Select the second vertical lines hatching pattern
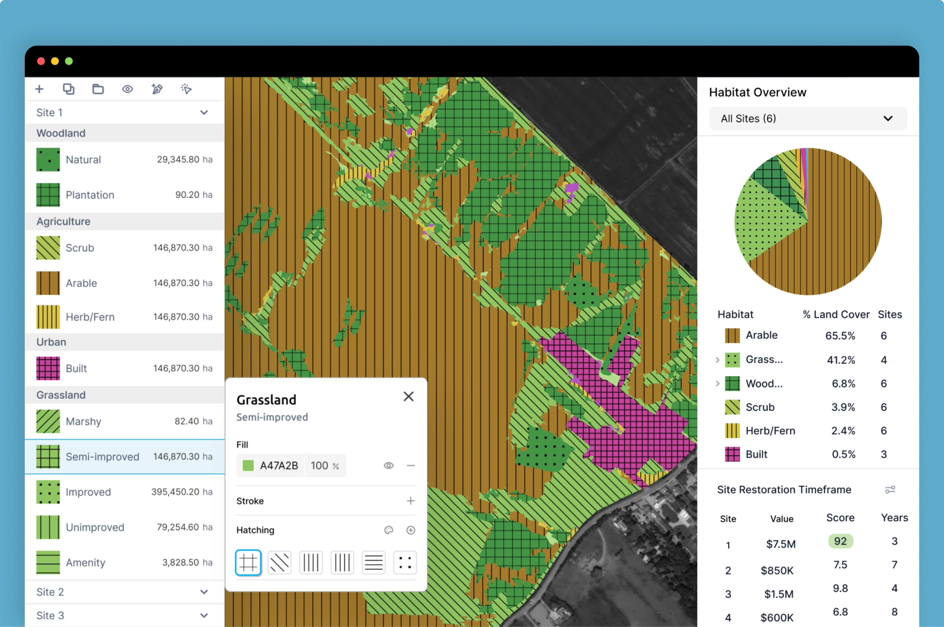Image resolution: width=944 pixels, height=627 pixels. [343, 563]
